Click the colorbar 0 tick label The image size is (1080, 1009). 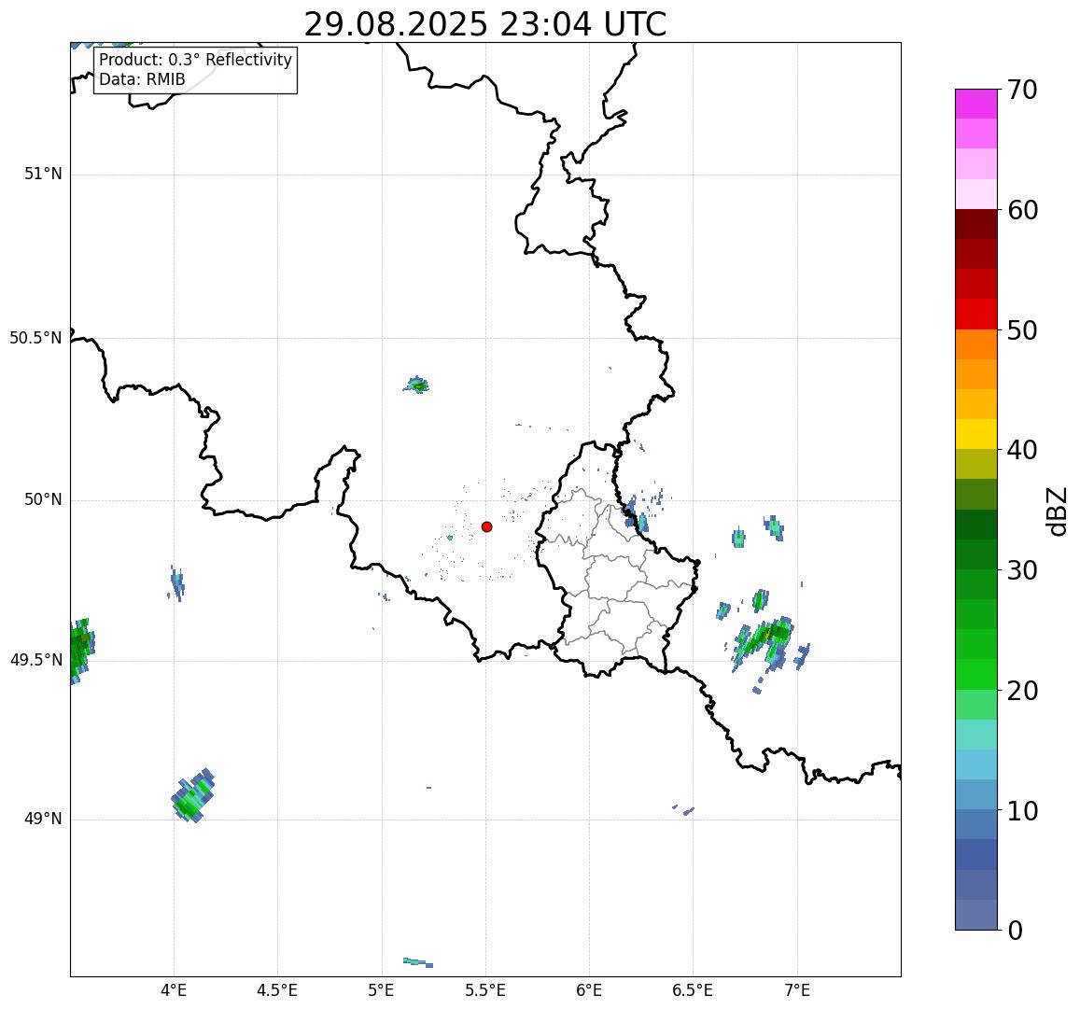1016,931
